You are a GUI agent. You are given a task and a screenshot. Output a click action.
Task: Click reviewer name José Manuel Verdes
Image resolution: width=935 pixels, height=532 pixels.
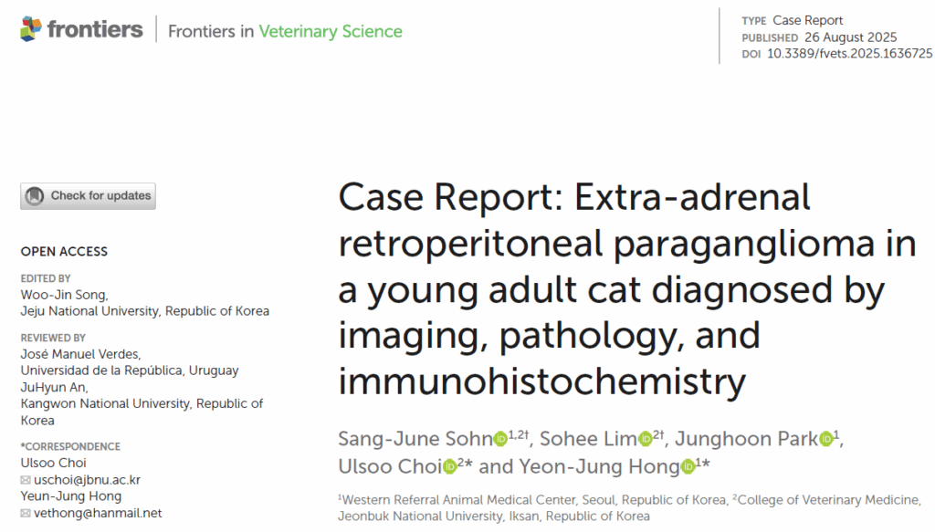pos(81,354)
